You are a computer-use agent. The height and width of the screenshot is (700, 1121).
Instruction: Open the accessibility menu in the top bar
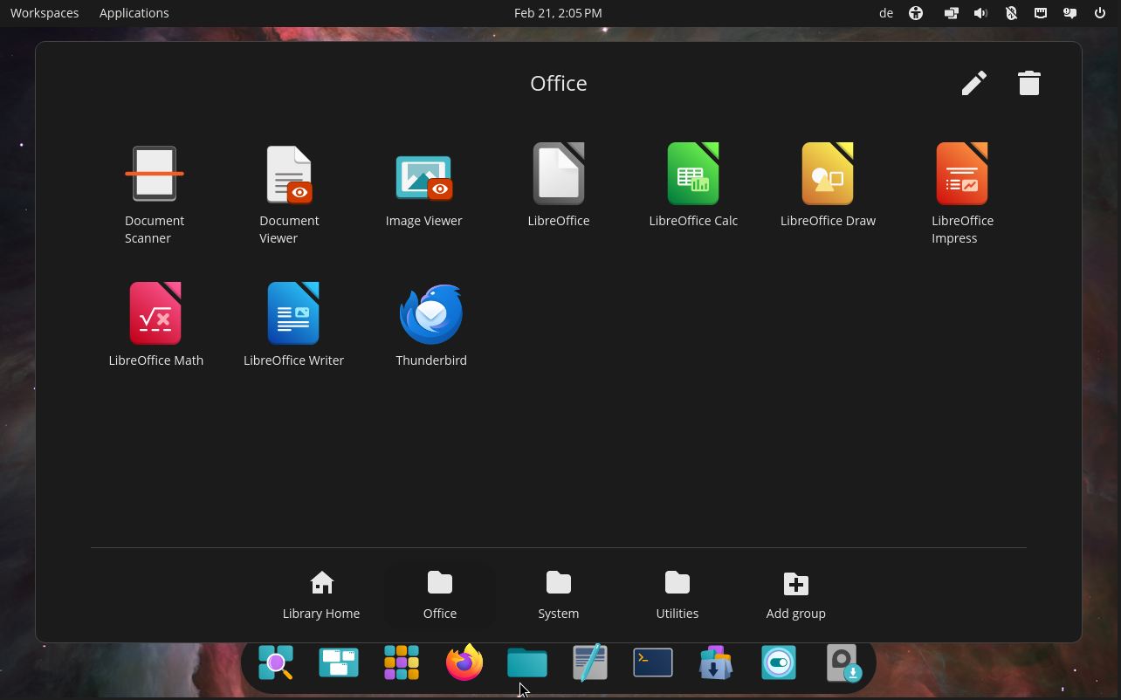916,13
